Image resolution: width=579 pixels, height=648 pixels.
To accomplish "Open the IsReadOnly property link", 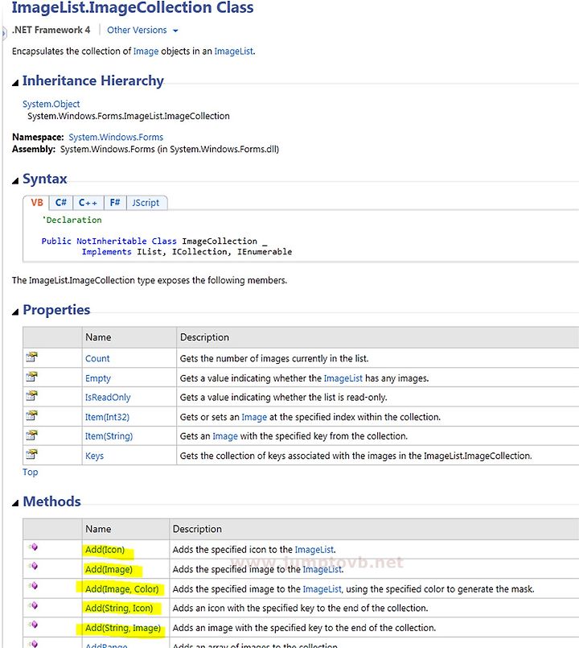I will 108,397.
